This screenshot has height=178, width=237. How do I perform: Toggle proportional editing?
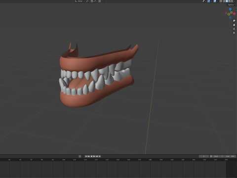click(99, 1)
